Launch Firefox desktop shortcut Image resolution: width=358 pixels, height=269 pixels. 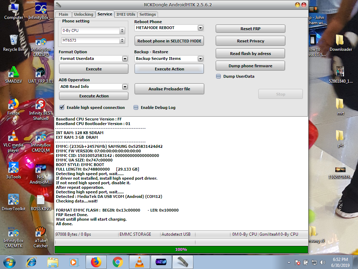click(14, 107)
